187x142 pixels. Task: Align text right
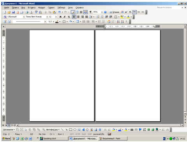tap(82, 17)
